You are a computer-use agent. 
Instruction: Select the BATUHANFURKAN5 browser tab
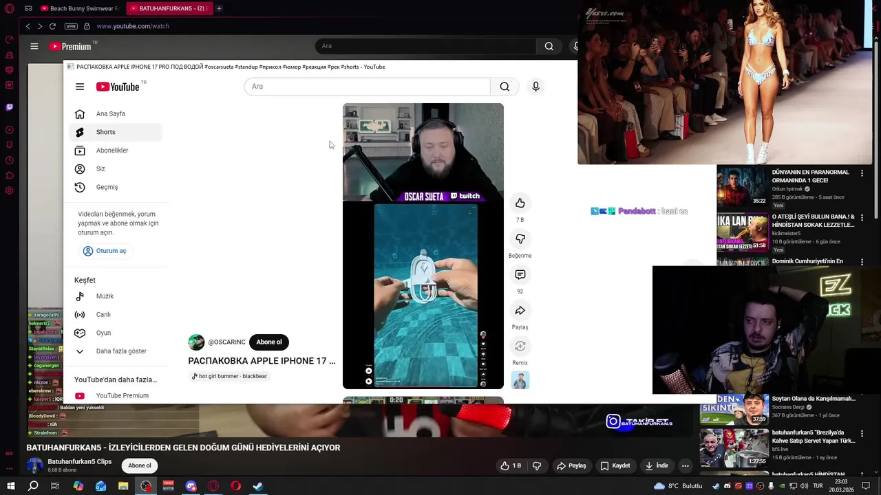click(169, 8)
